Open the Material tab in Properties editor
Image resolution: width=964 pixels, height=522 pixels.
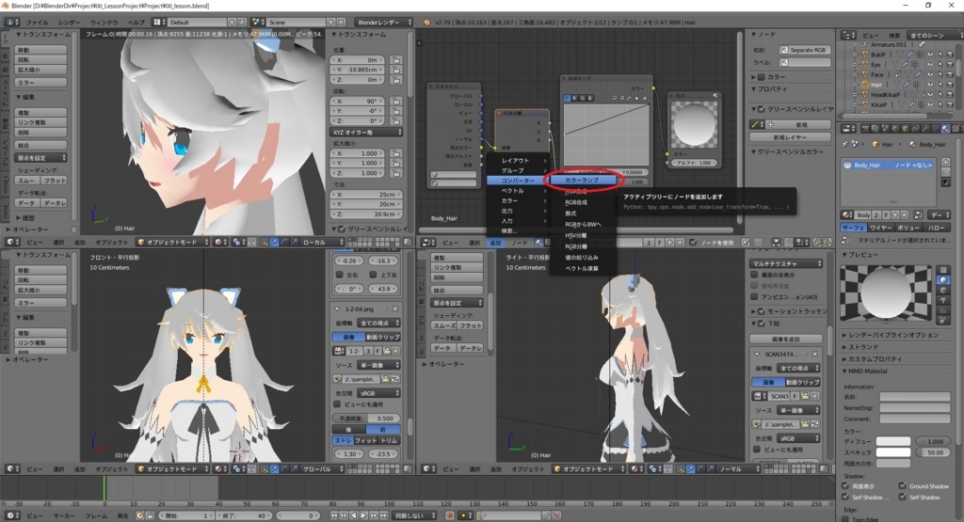[945, 128]
